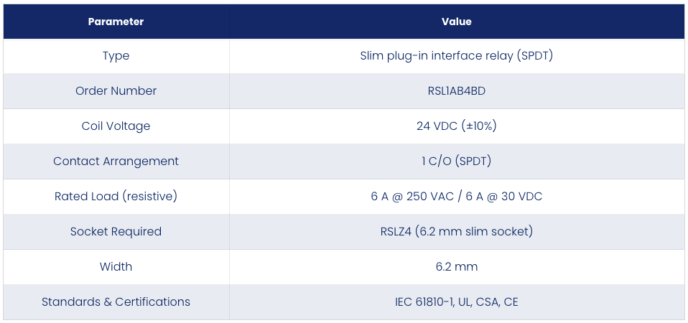The height and width of the screenshot is (323, 688).
Task: Click the Rated Load (resistive) label
Action: coord(116,197)
